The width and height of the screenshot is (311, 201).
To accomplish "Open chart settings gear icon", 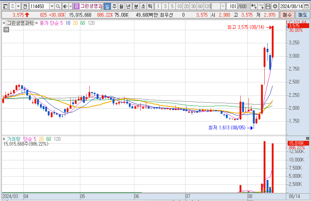I will pyautogui.click(x=275, y=6).
